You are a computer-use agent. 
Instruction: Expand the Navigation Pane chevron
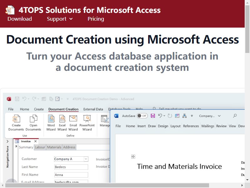tap(7, 141)
